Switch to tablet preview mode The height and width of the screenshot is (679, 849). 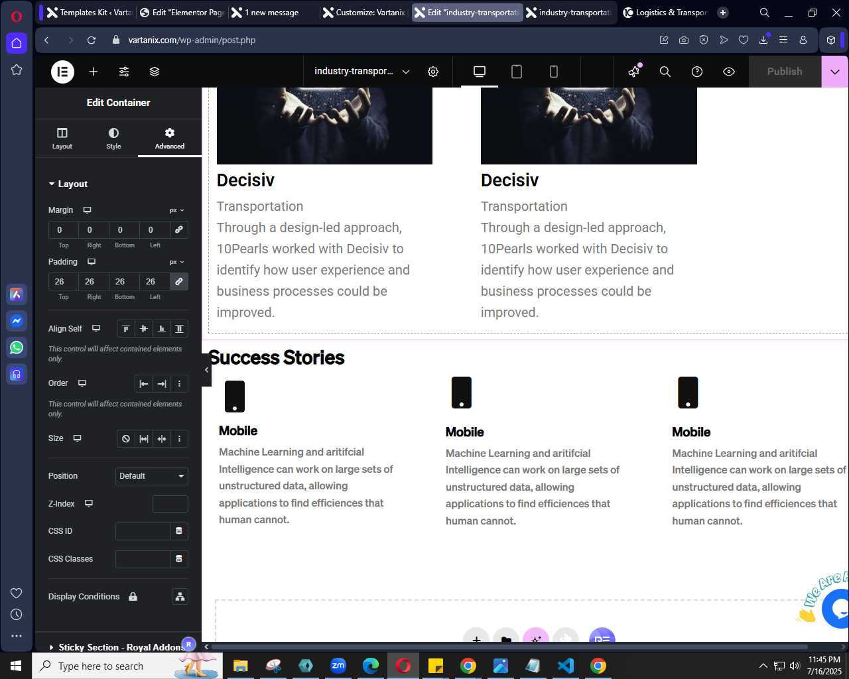point(517,72)
